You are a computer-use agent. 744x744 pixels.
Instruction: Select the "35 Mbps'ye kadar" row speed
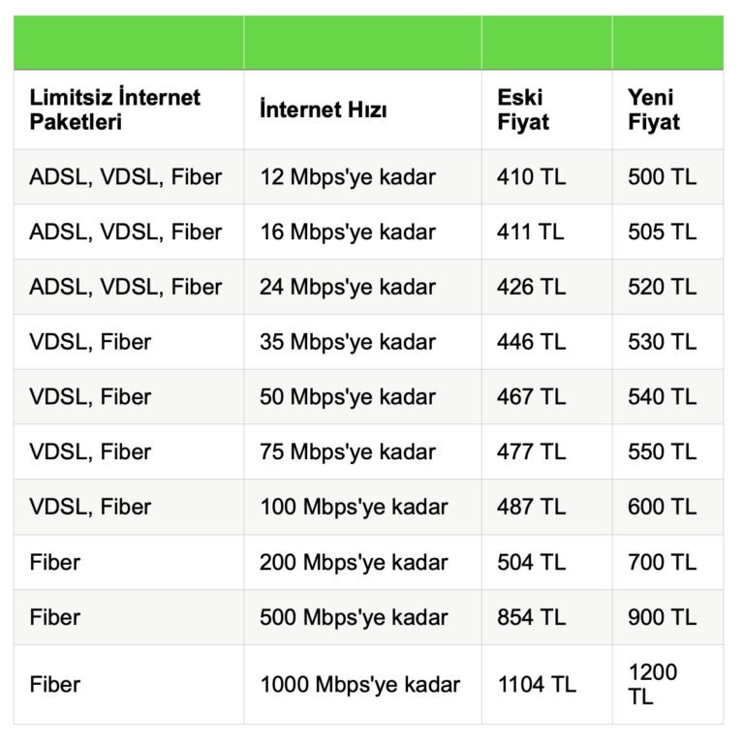[x=348, y=342]
